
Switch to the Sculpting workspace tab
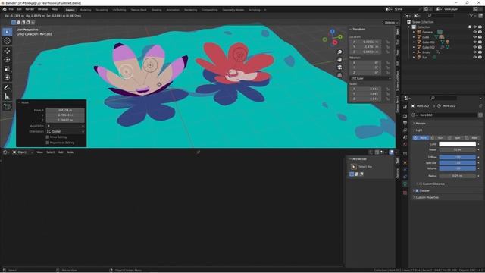(x=102, y=10)
